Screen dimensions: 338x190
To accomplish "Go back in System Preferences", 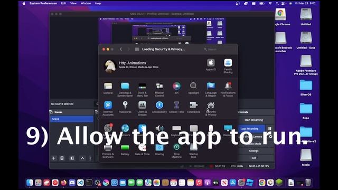I will click(x=121, y=49).
